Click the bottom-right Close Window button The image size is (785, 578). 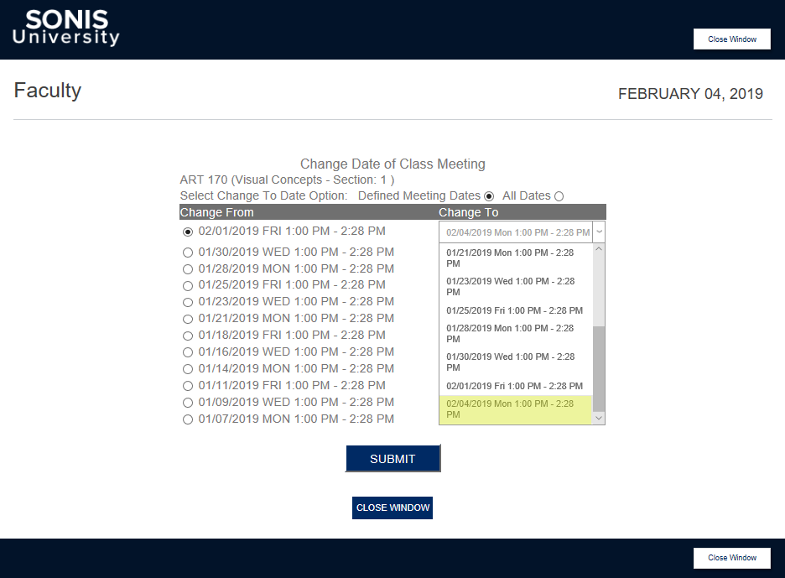[731, 557]
